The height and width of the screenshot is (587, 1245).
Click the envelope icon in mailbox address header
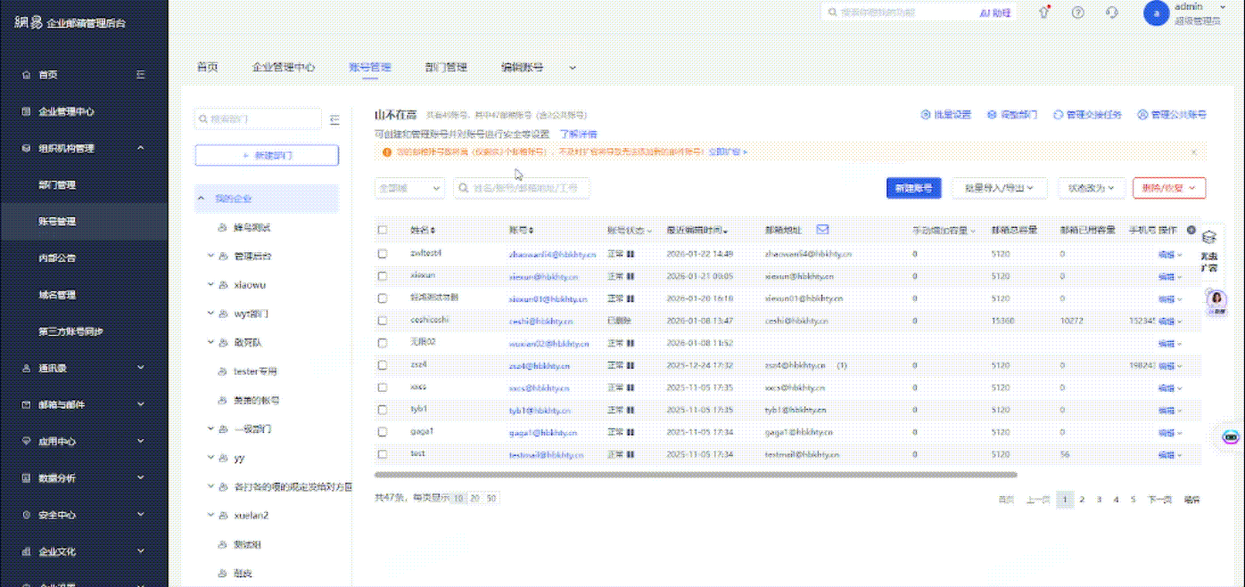(822, 230)
